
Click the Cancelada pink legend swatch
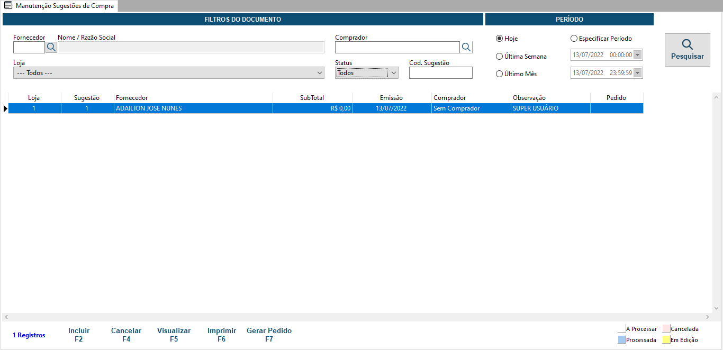(x=666, y=329)
